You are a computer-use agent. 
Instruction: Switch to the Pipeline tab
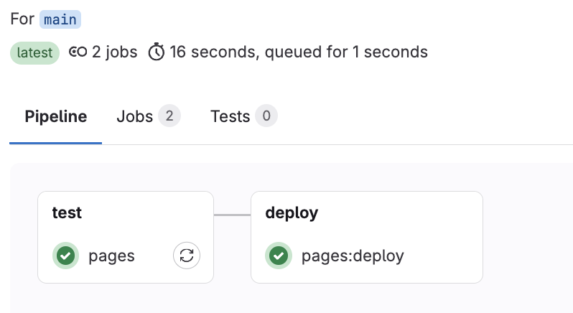click(x=56, y=116)
